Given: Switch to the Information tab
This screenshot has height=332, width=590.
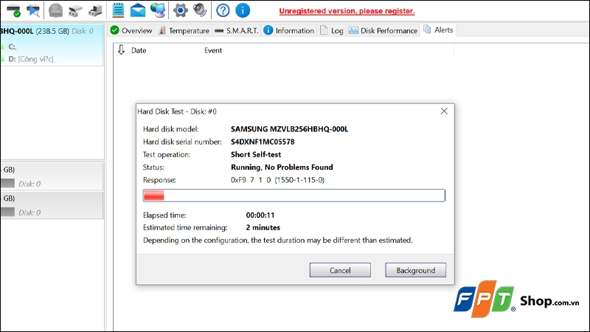Looking at the screenshot, I should coord(288,30).
